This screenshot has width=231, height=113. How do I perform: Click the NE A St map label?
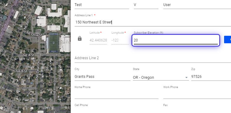[29, 55]
